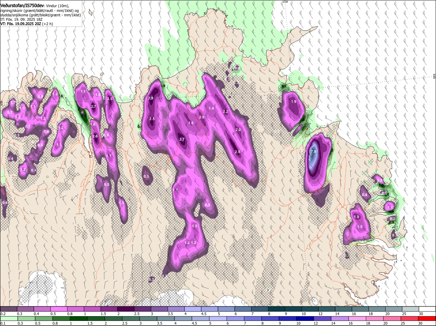Screen dimensions: 436x326
Task: Select the lower legend swatch between 0.5 and 0.8
Action: (x=44, y=319)
